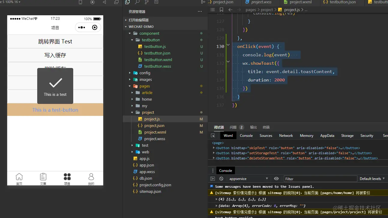Click the simulator mute speaker icon
The height and width of the screenshot is (218, 388).
point(104,2)
